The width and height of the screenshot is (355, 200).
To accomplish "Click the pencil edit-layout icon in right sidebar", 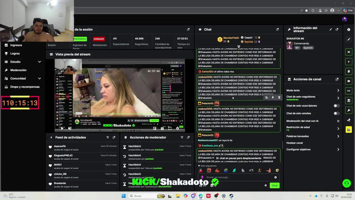I will point(349,39).
